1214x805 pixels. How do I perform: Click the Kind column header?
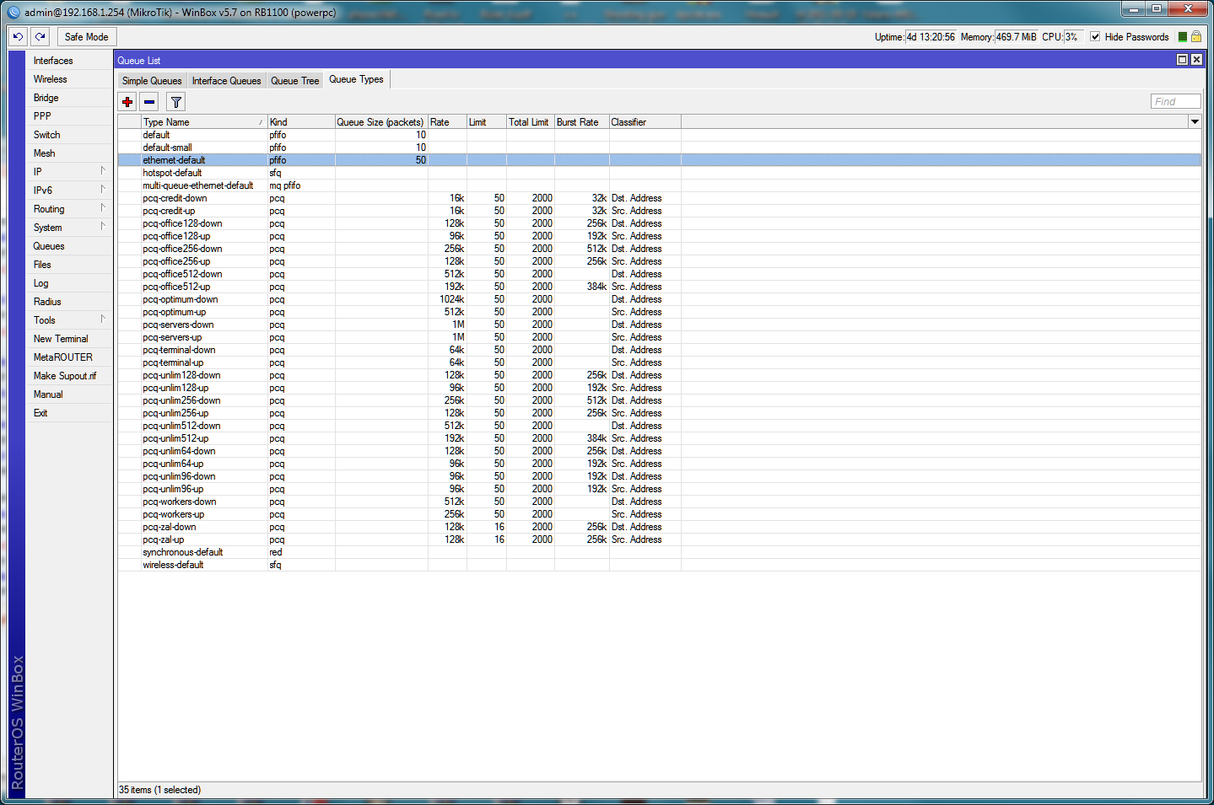[301, 122]
